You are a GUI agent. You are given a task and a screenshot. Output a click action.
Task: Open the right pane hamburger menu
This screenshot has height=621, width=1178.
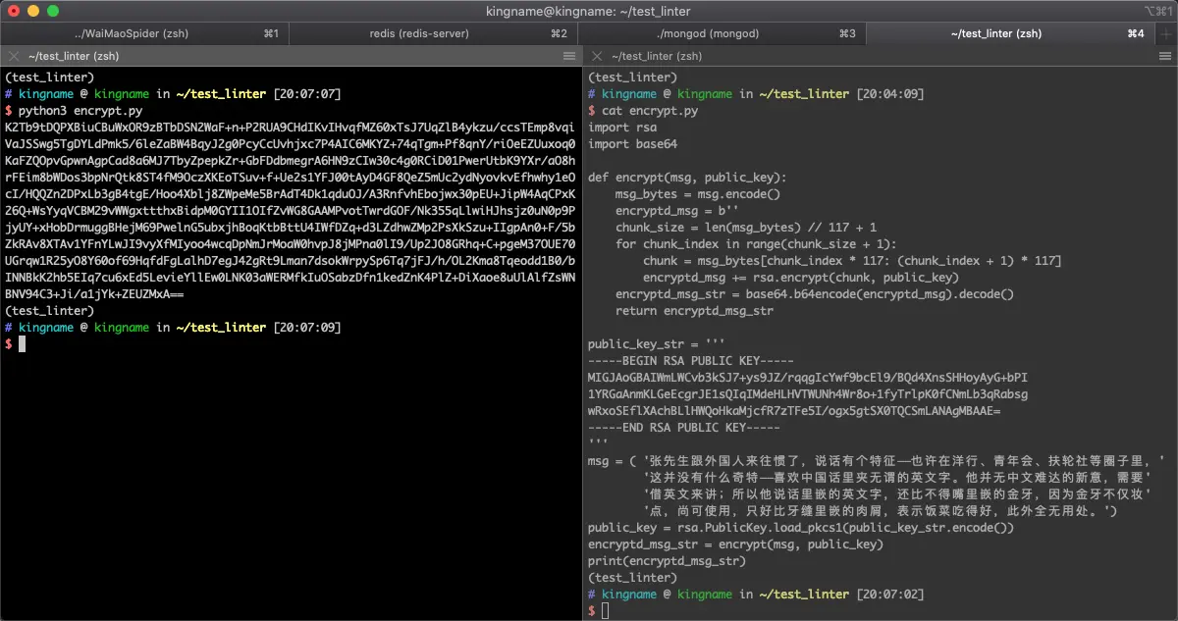(1166, 57)
